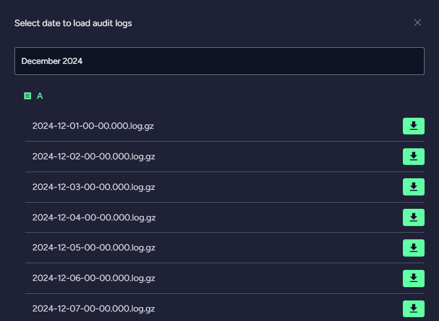Download the 2024-12-03 log file
Image resolution: width=439 pixels, height=321 pixels.
413,187
